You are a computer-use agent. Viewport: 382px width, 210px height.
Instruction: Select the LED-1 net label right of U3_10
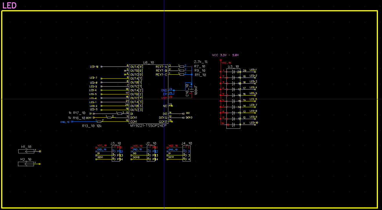click(x=253, y=70)
